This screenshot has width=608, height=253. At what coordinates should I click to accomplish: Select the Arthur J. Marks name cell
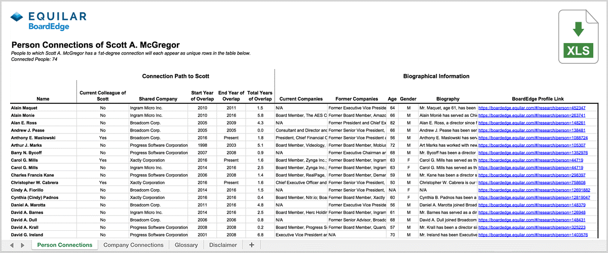tap(43, 145)
